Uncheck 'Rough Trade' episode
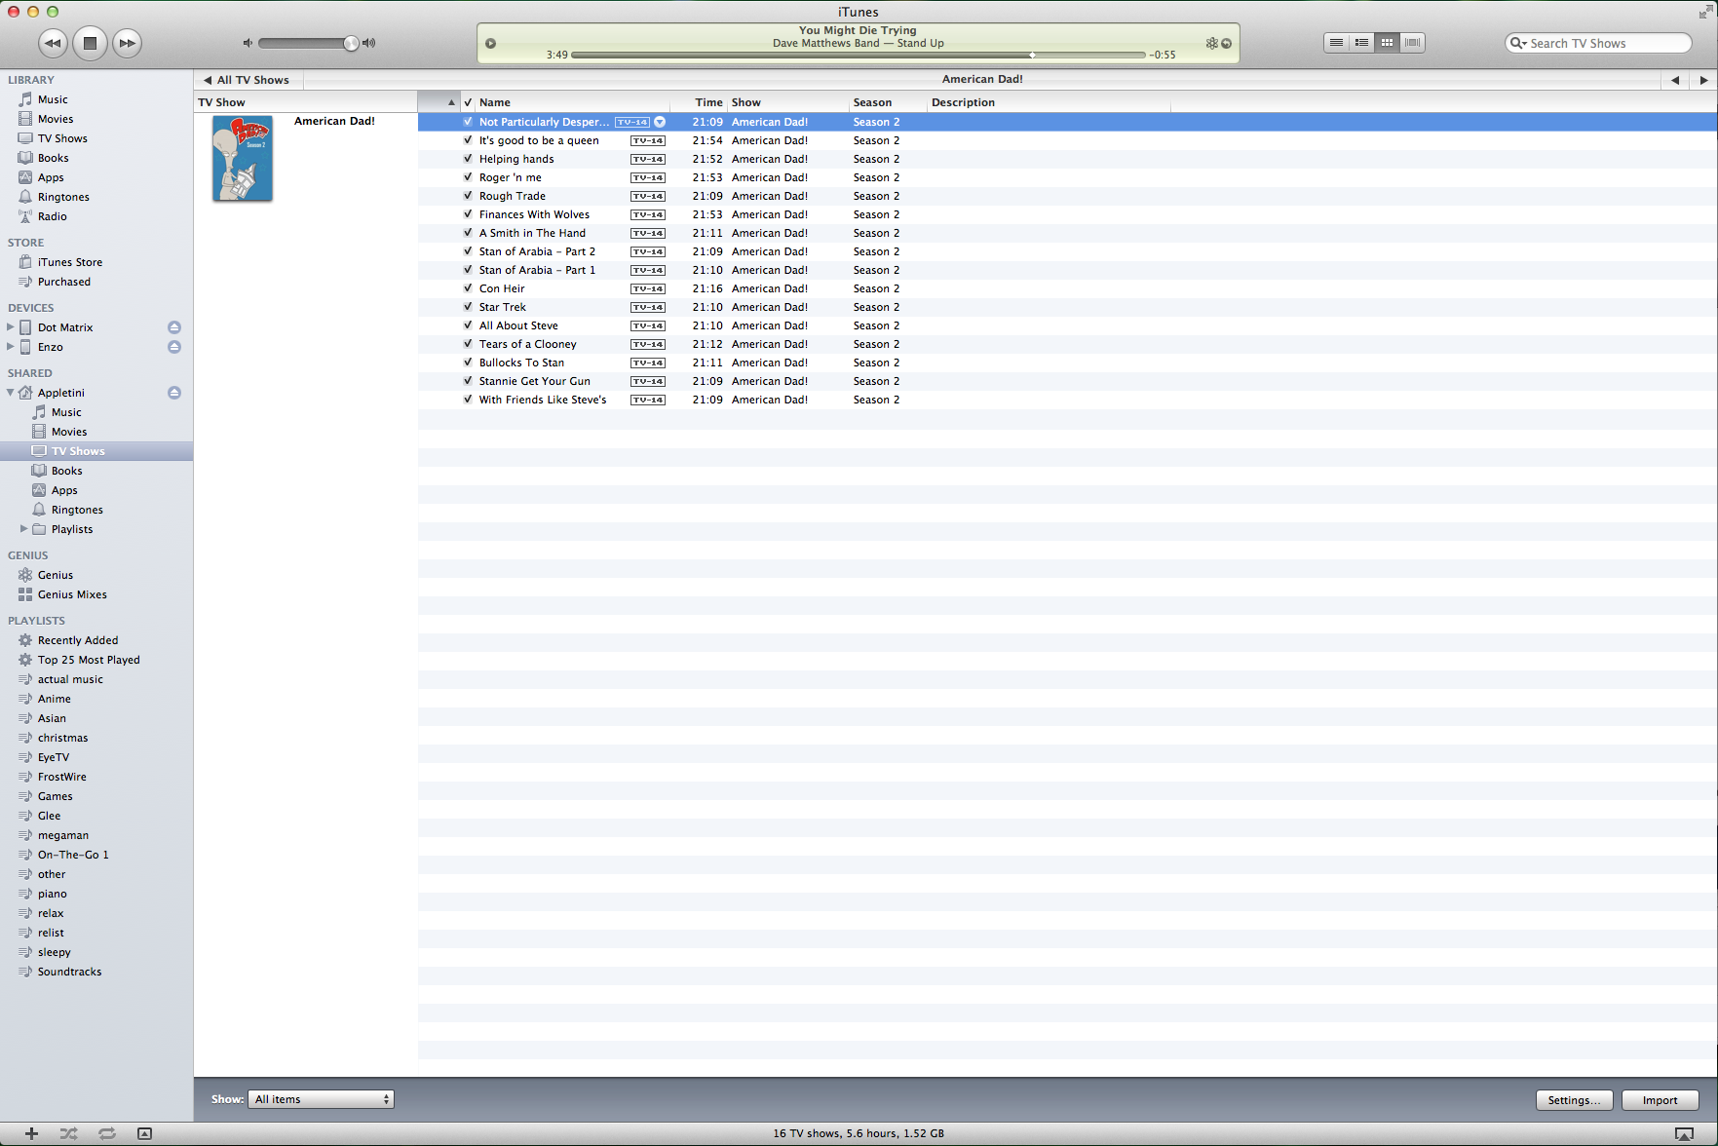Viewport: 1718px width, 1146px height. (468, 196)
